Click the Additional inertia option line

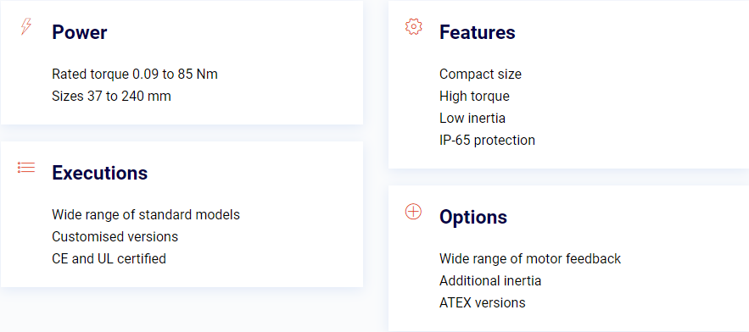[490, 280]
